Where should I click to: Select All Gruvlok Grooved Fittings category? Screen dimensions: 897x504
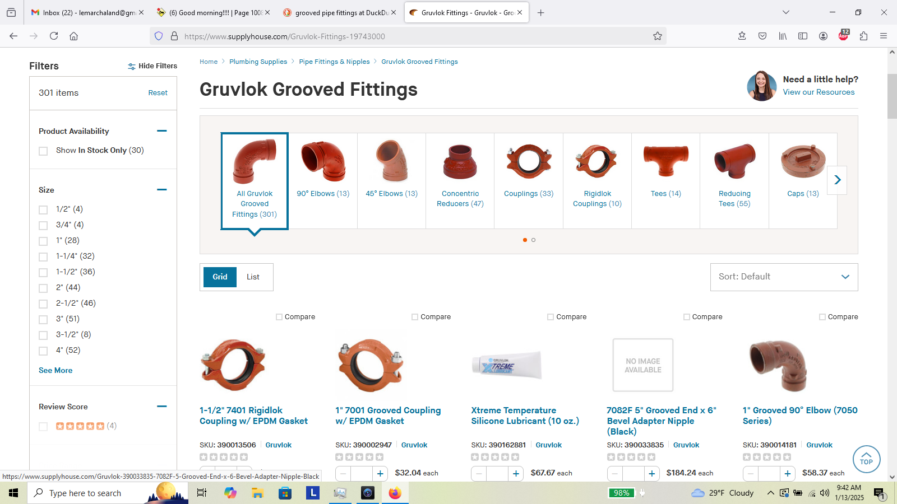[255, 181]
